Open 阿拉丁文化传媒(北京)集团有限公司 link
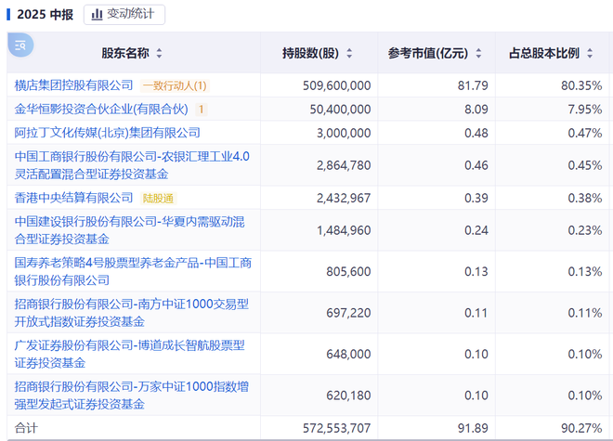 pyautogui.click(x=108, y=133)
